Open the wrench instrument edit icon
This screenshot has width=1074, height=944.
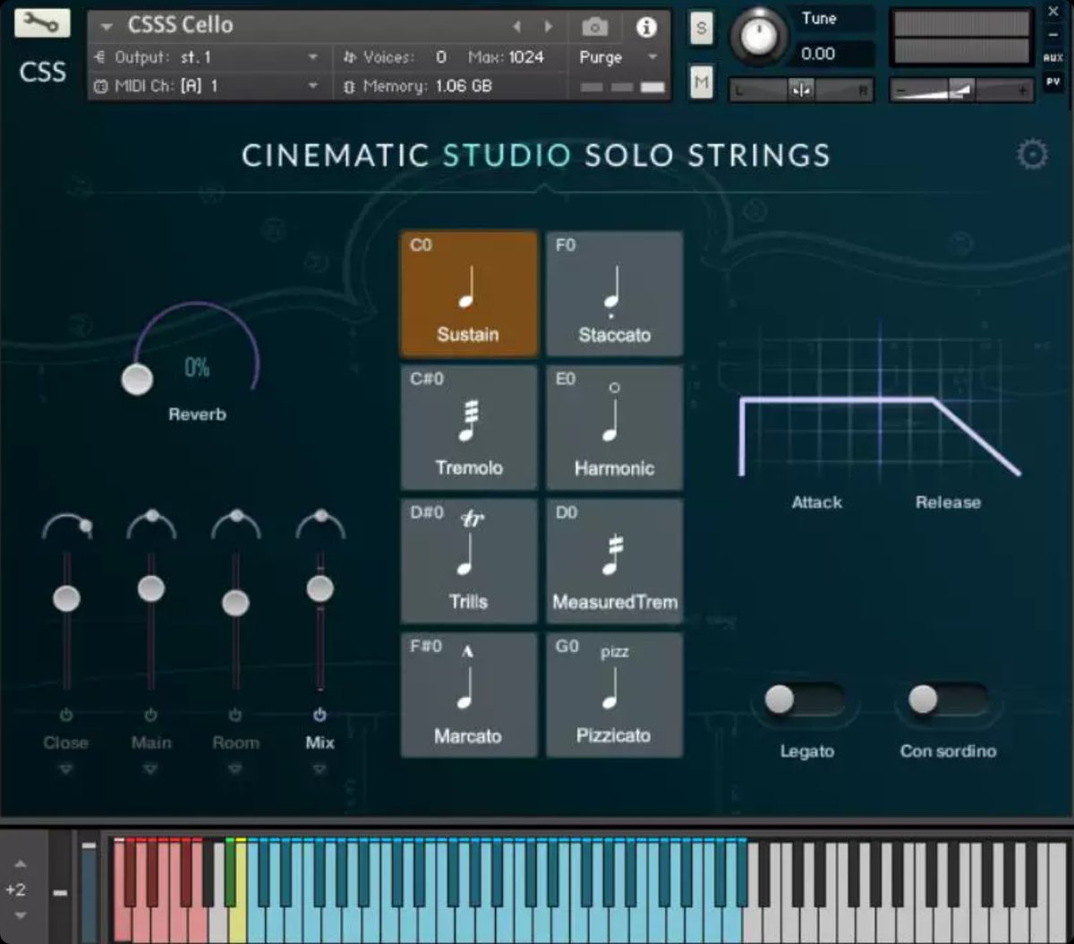pyautogui.click(x=42, y=22)
